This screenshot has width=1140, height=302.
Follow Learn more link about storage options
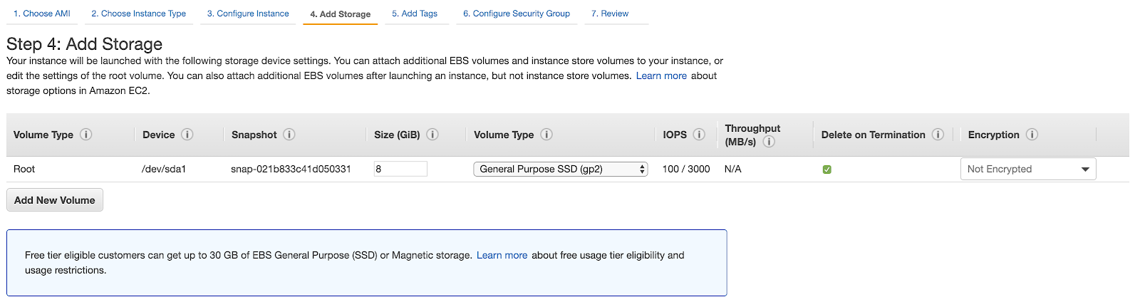click(661, 75)
